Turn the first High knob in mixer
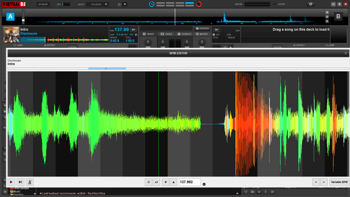The width and height of the screenshot is (350, 197). click(x=148, y=42)
